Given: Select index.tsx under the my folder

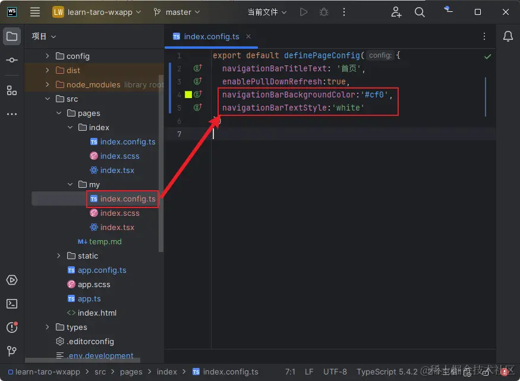Looking at the screenshot, I should 112,227.
